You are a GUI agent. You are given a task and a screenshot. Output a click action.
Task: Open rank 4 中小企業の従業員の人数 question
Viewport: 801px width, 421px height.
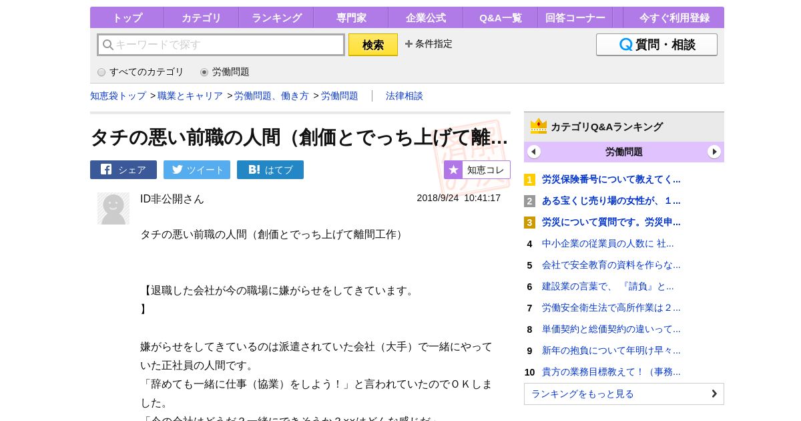pyautogui.click(x=608, y=243)
